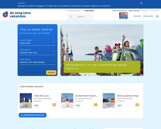Open the ZOEK & BOEK menu
The width and height of the screenshot is (161, 129).
click(x=148, y=16)
